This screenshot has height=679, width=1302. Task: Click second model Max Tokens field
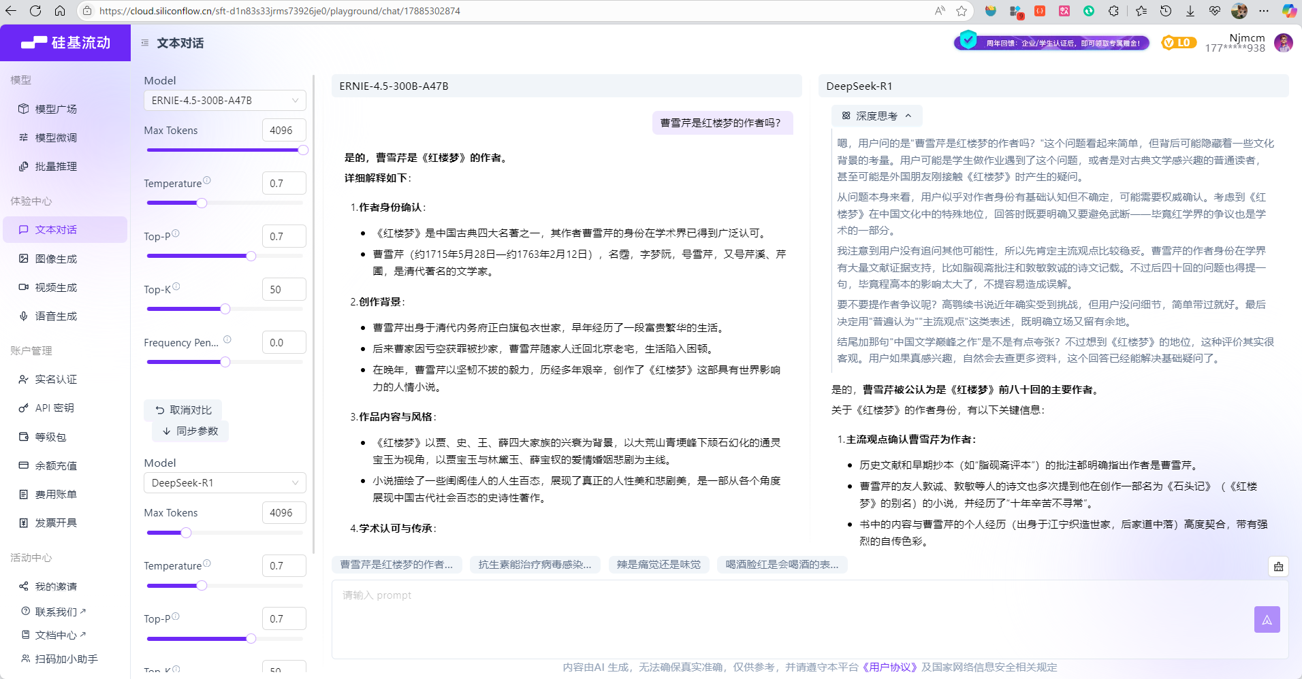click(284, 512)
